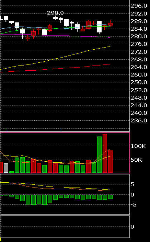Click the 290.9 high price label
The image size is (150, 242).
point(55,13)
